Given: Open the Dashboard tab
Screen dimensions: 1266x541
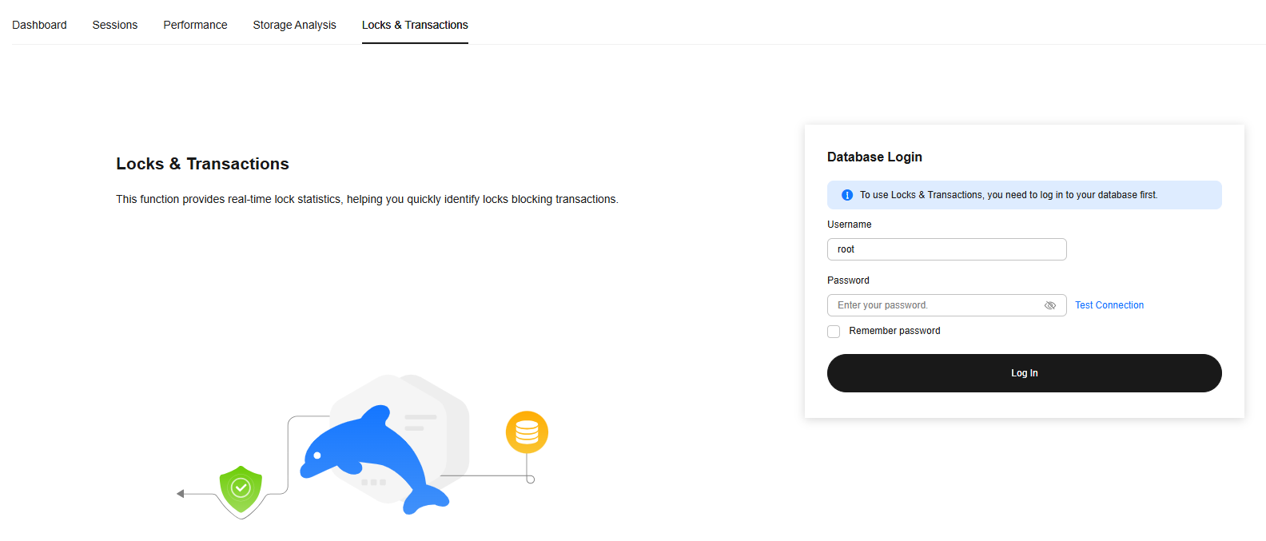Looking at the screenshot, I should click(39, 25).
